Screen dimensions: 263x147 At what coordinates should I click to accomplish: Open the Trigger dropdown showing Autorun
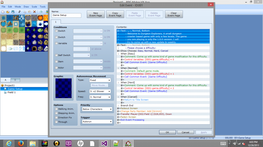[x=97, y=122]
